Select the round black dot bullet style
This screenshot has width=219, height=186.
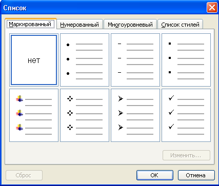tap(85, 60)
